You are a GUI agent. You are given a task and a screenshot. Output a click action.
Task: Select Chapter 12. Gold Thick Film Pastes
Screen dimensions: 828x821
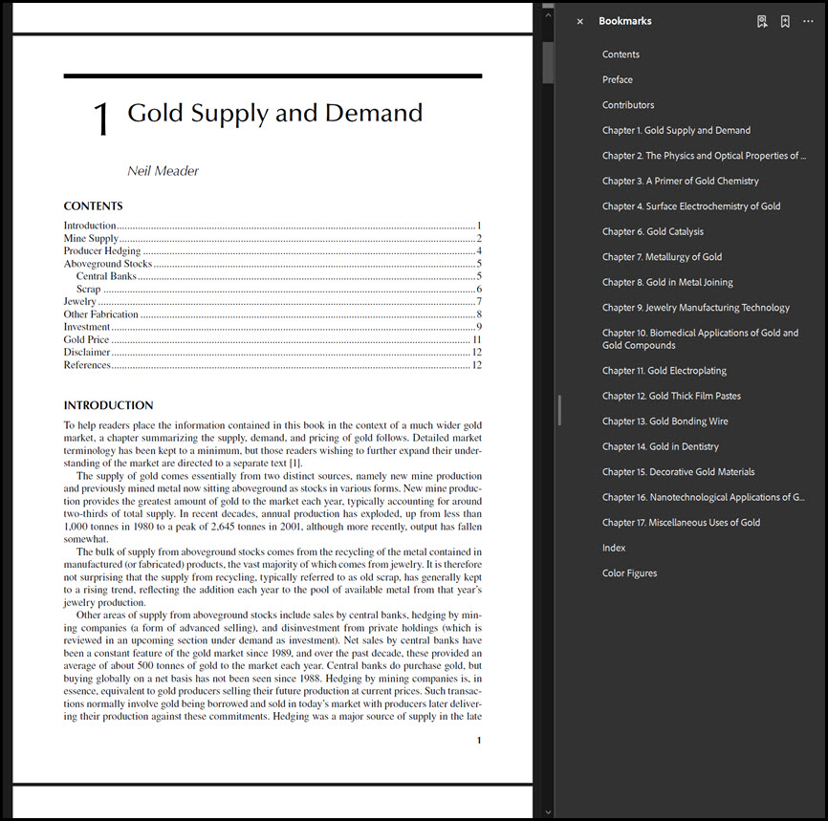[x=671, y=396]
